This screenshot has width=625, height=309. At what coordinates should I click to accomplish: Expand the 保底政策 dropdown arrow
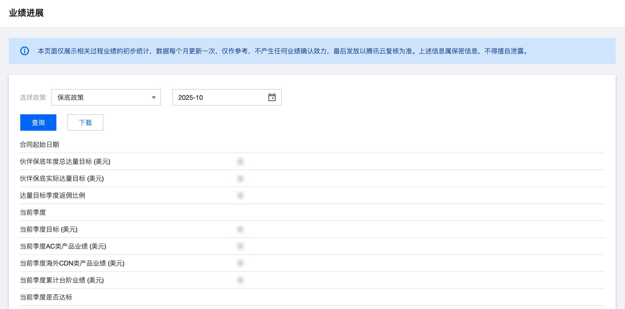(154, 98)
